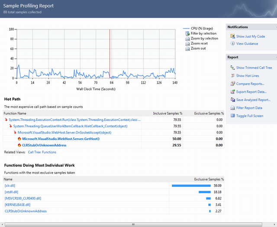The image size is (277, 227).
Task: Open bold CLRStubOrUnknownAddress hot path link
Action: click(x=44, y=145)
